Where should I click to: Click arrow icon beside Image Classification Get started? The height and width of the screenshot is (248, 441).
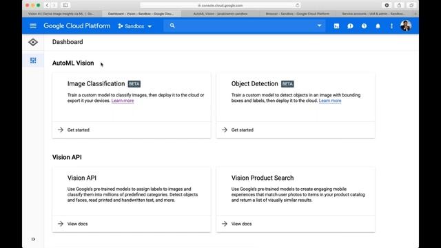click(x=61, y=130)
